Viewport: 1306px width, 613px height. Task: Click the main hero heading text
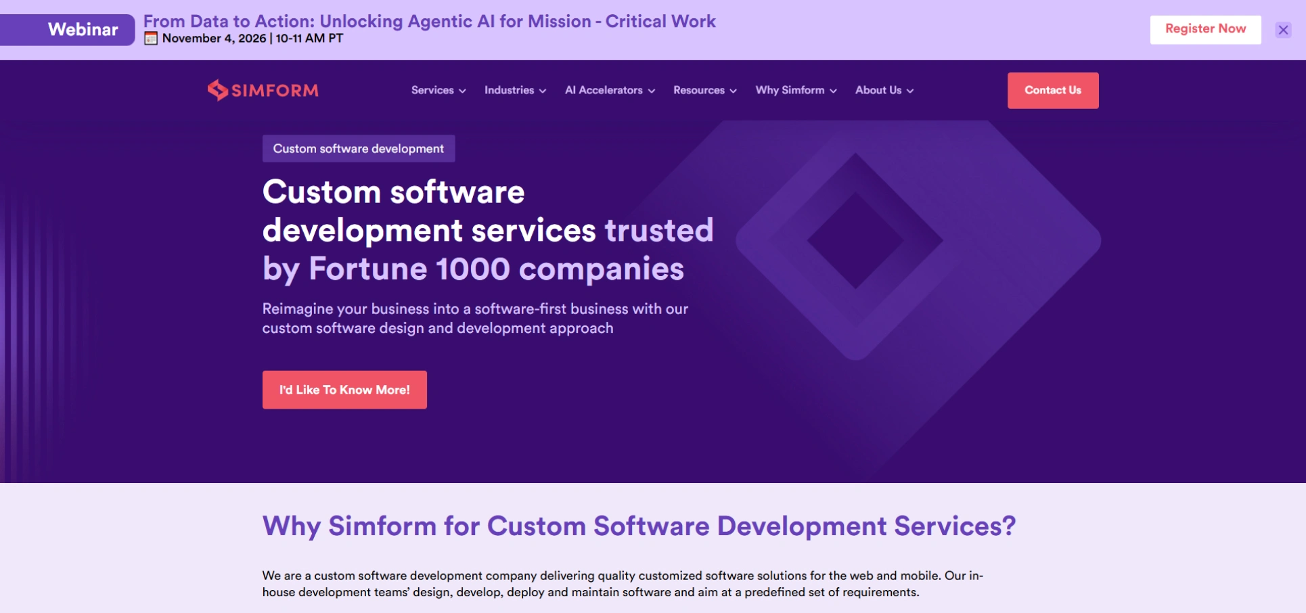point(488,230)
